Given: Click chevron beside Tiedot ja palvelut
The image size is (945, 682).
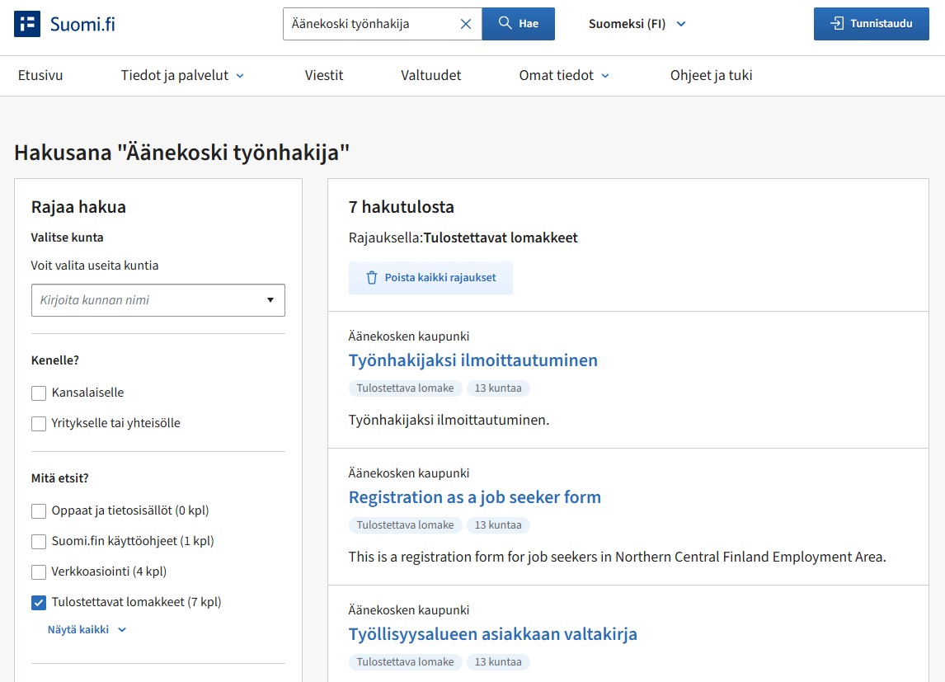Looking at the screenshot, I should coord(240,76).
